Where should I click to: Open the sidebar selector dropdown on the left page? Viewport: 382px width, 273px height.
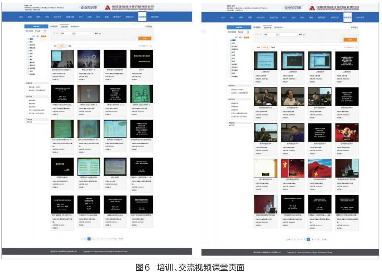pos(41,31)
